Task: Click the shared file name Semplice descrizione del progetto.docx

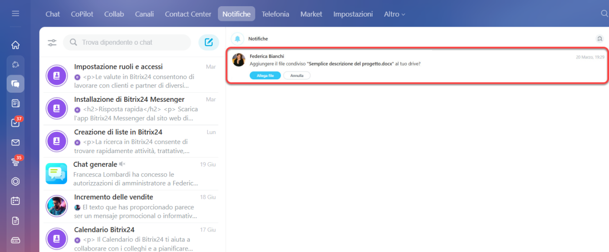Action: [350, 64]
